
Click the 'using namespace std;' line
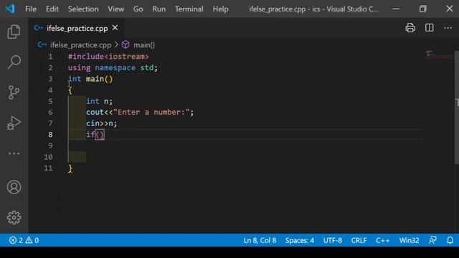tap(113, 67)
